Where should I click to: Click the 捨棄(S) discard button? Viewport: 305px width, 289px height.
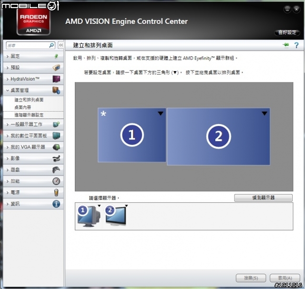pos(251,278)
